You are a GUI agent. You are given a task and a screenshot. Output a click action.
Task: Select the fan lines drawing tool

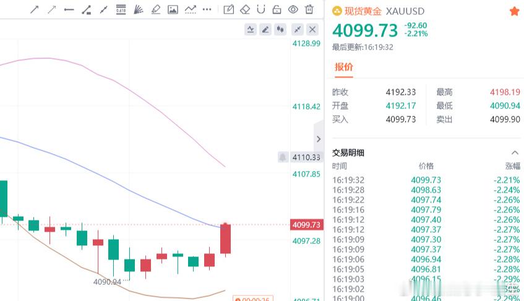point(138,9)
